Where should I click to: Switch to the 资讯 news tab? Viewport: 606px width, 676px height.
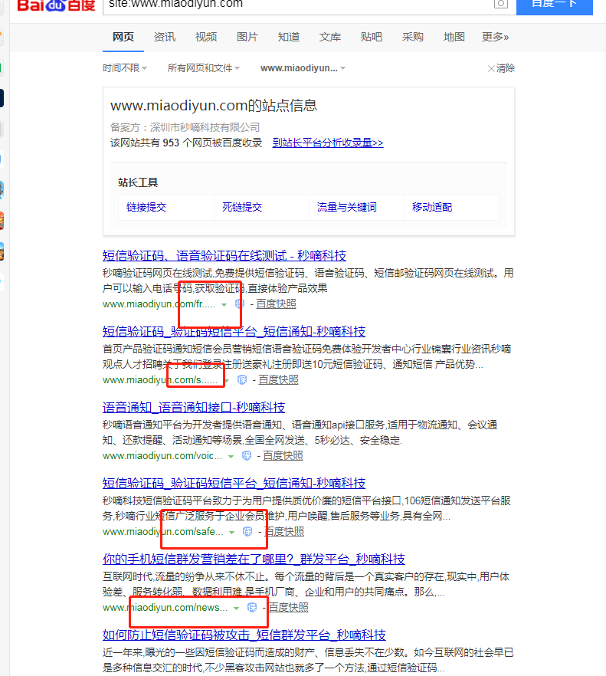click(164, 37)
